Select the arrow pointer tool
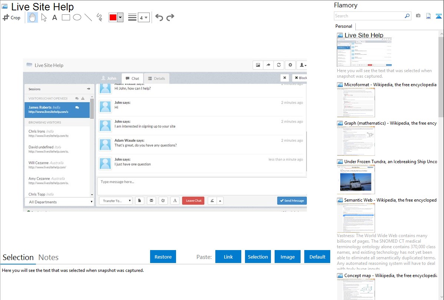 44,17
